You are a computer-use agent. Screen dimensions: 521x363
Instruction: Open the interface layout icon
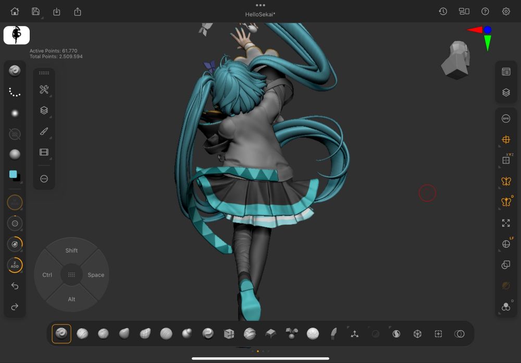pyautogui.click(x=464, y=11)
